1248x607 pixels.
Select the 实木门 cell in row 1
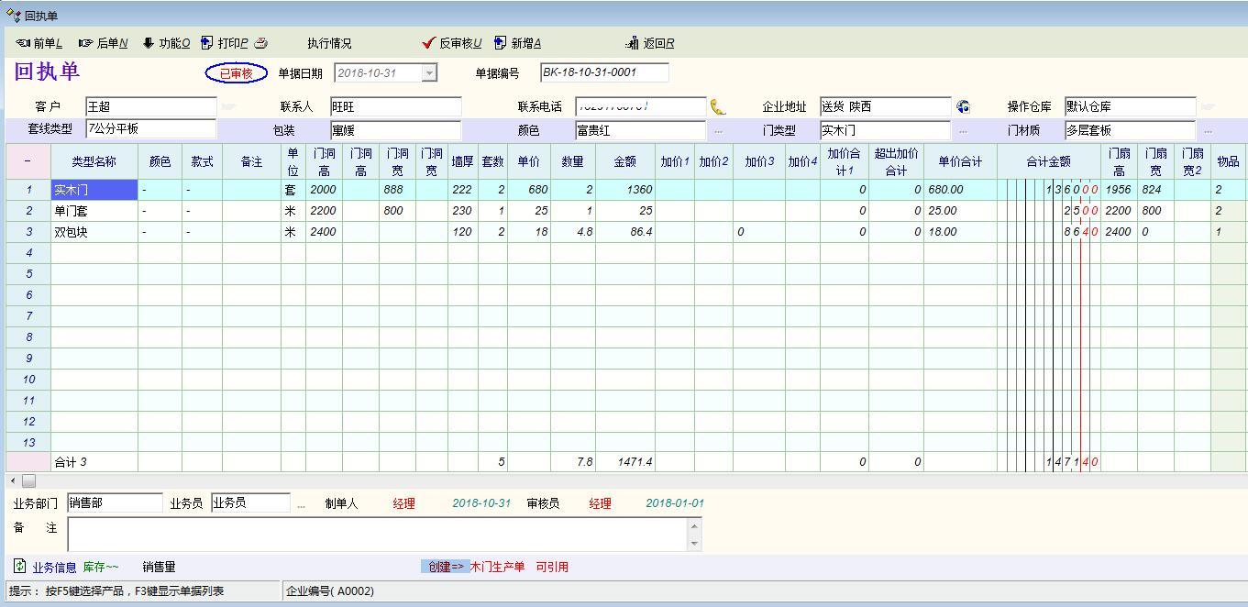tap(94, 190)
